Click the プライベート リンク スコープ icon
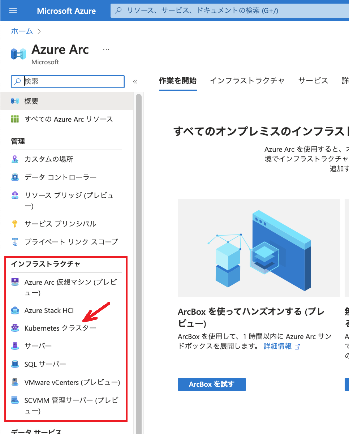349x434 pixels. (x=15, y=242)
